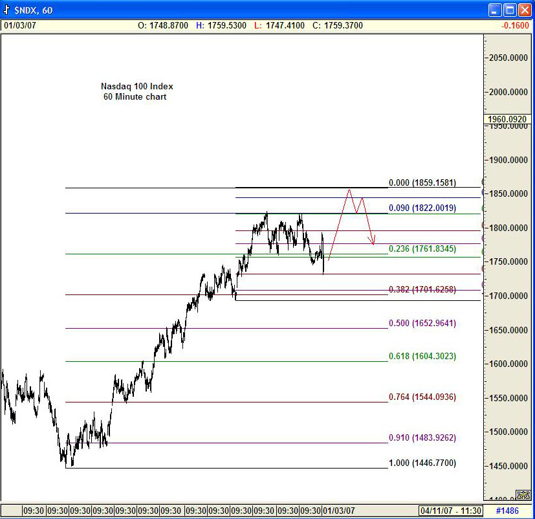Click the 0.618 (1604.3023) Fibonacci label
Viewport: 535px width, 519px height.
[422, 357]
